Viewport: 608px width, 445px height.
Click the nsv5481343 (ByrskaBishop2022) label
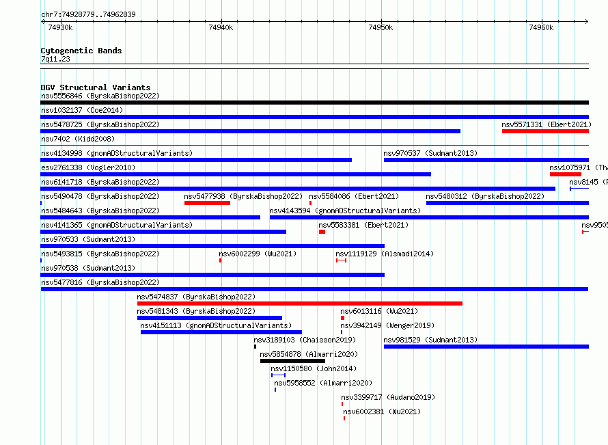[196, 311]
